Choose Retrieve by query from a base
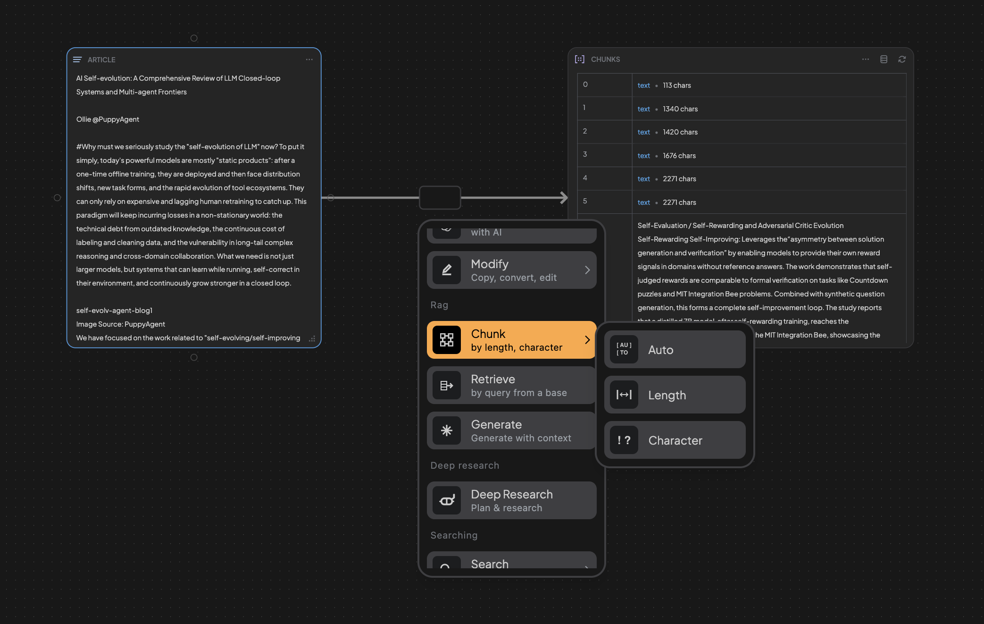This screenshot has height=624, width=984. pyautogui.click(x=511, y=385)
